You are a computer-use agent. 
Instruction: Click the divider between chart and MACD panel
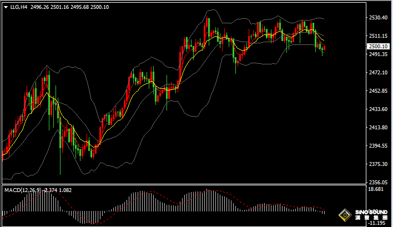pos(183,185)
